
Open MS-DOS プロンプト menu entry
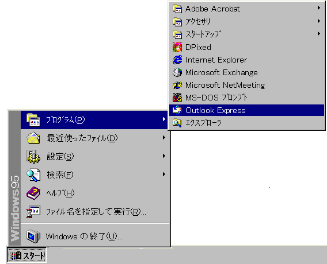click(x=246, y=98)
